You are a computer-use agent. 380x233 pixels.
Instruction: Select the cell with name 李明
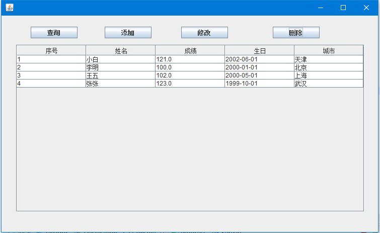[x=121, y=67]
